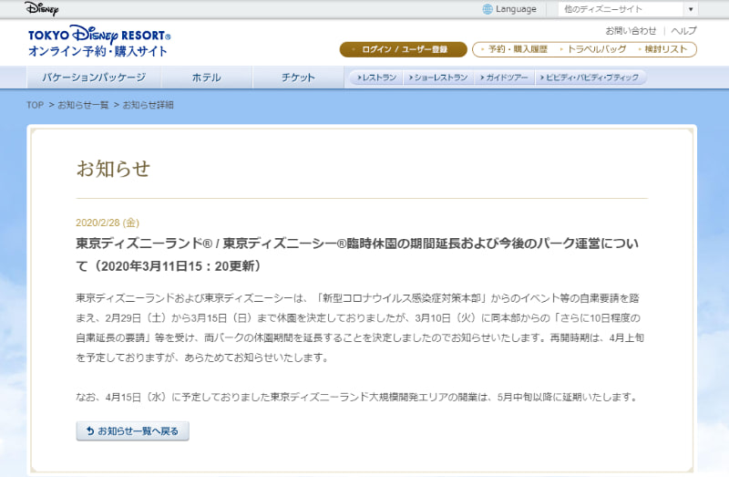
Task: Open the ショーレストラン menu item
Action: tap(438, 78)
